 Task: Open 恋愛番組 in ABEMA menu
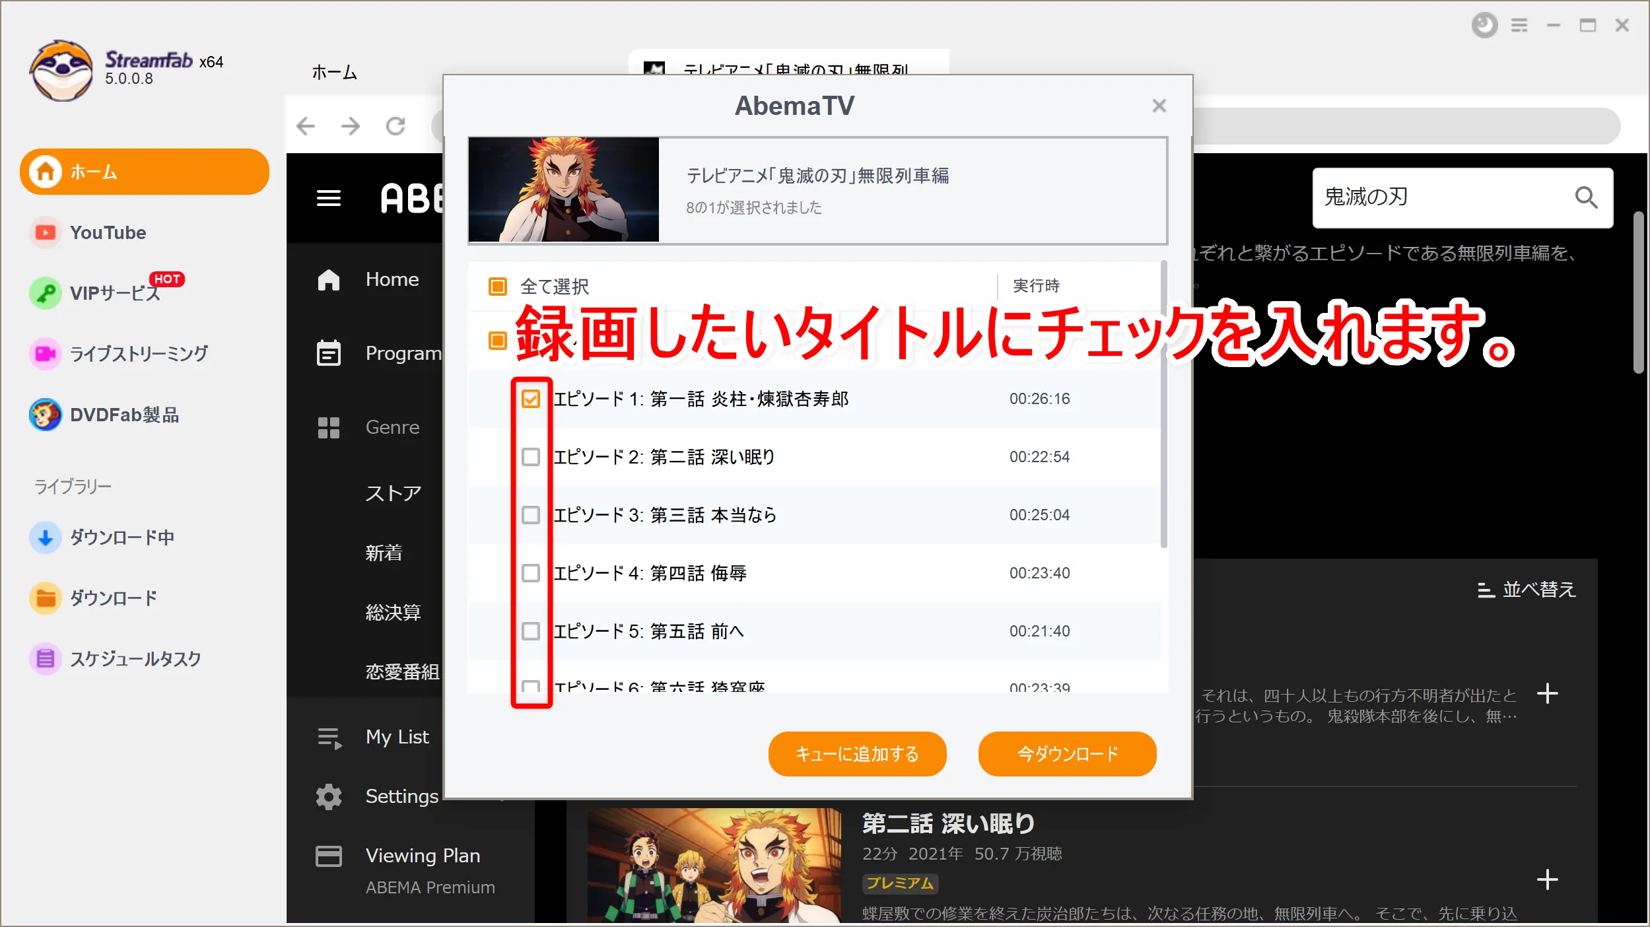click(402, 671)
